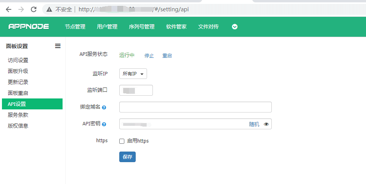Click the 绑定域名 input field
Image resolution: width=366 pixels, height=184 pixels.
click(195, 107)
